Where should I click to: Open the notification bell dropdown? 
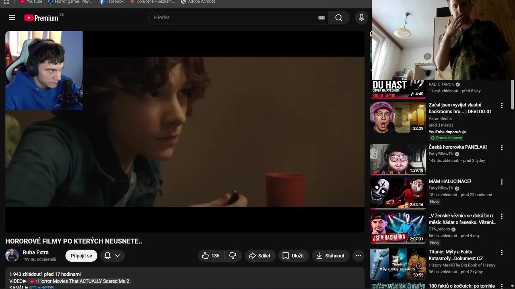click(x=112, y=256)
